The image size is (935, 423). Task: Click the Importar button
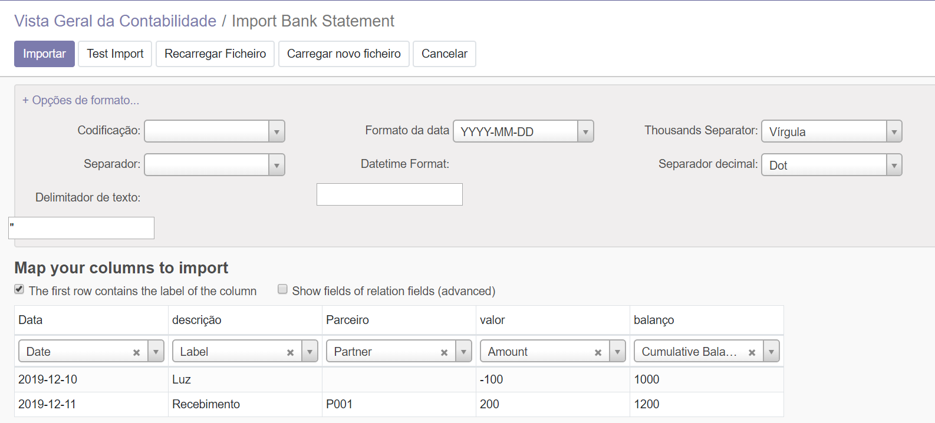(44, 54)
